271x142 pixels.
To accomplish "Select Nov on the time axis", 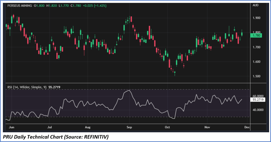I will (x=207, y=127).
